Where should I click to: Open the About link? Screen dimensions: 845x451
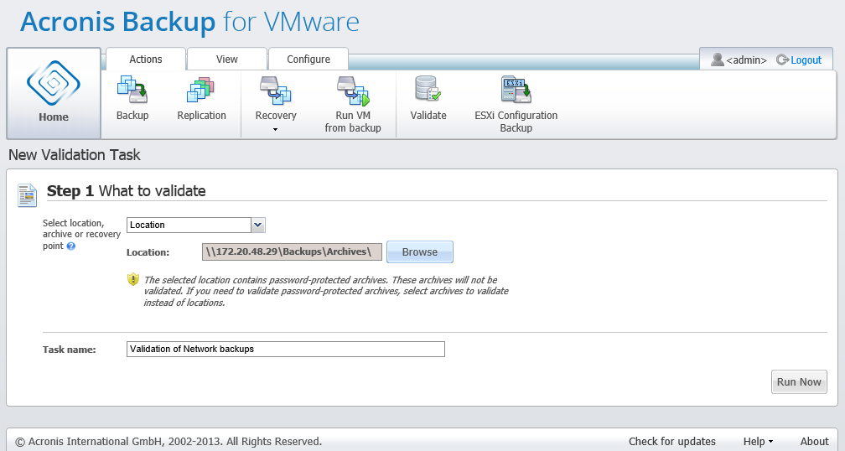click(x=814, y=441)
